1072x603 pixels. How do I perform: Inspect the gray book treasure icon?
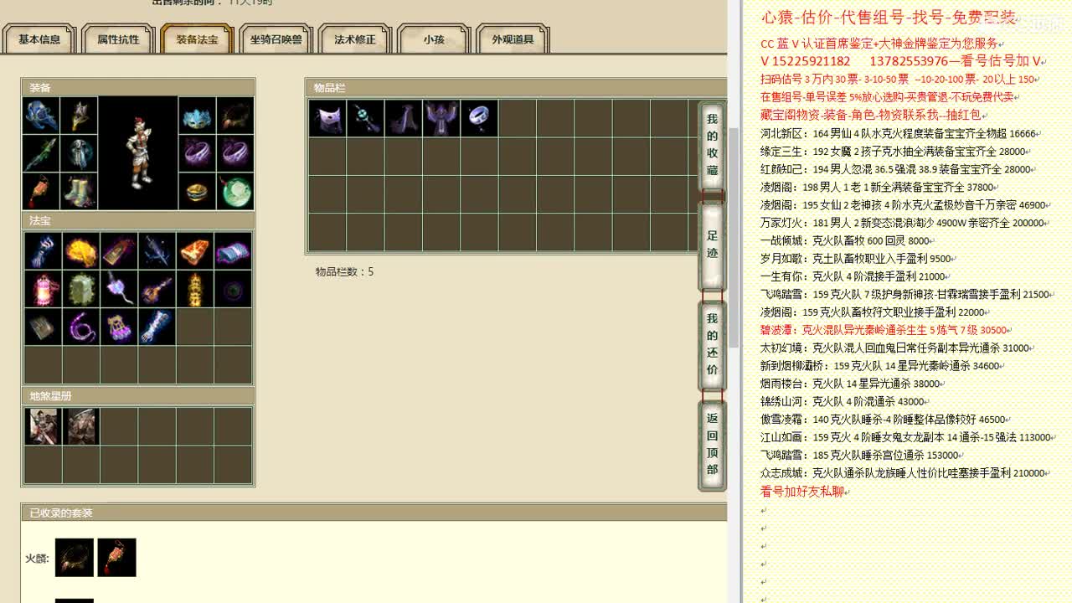tap(43, 327)
